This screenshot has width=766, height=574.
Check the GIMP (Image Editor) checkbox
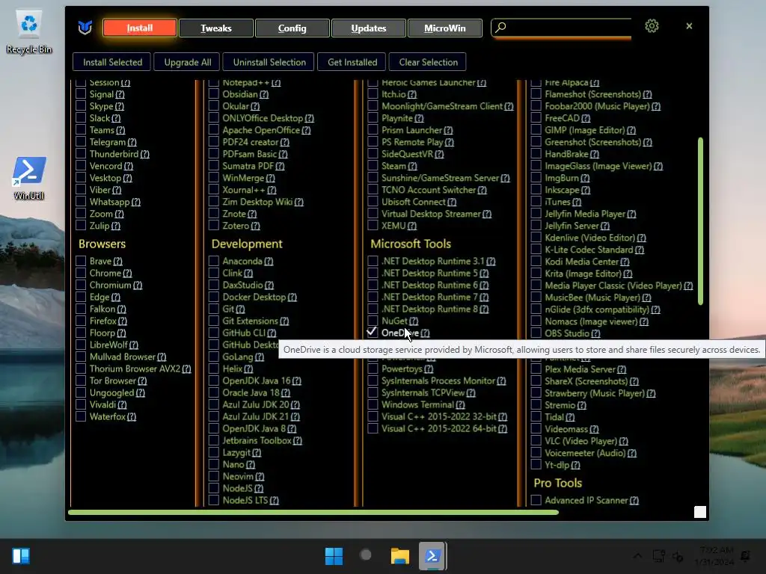pyautogui.click(x=536, y=130)
